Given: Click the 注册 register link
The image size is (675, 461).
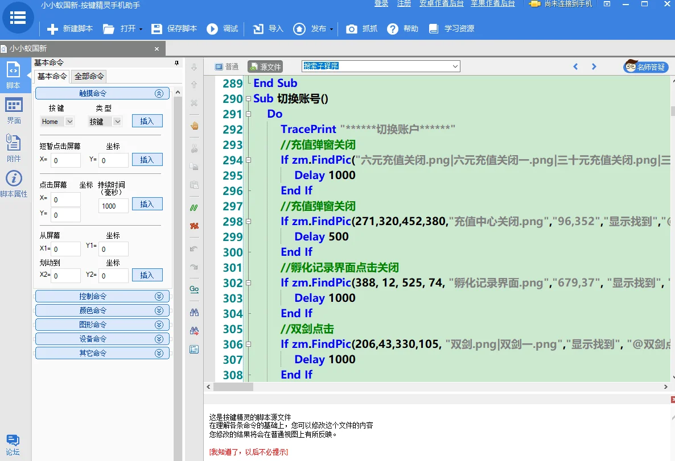Looking at the screenshot, I should coord(404,4).
